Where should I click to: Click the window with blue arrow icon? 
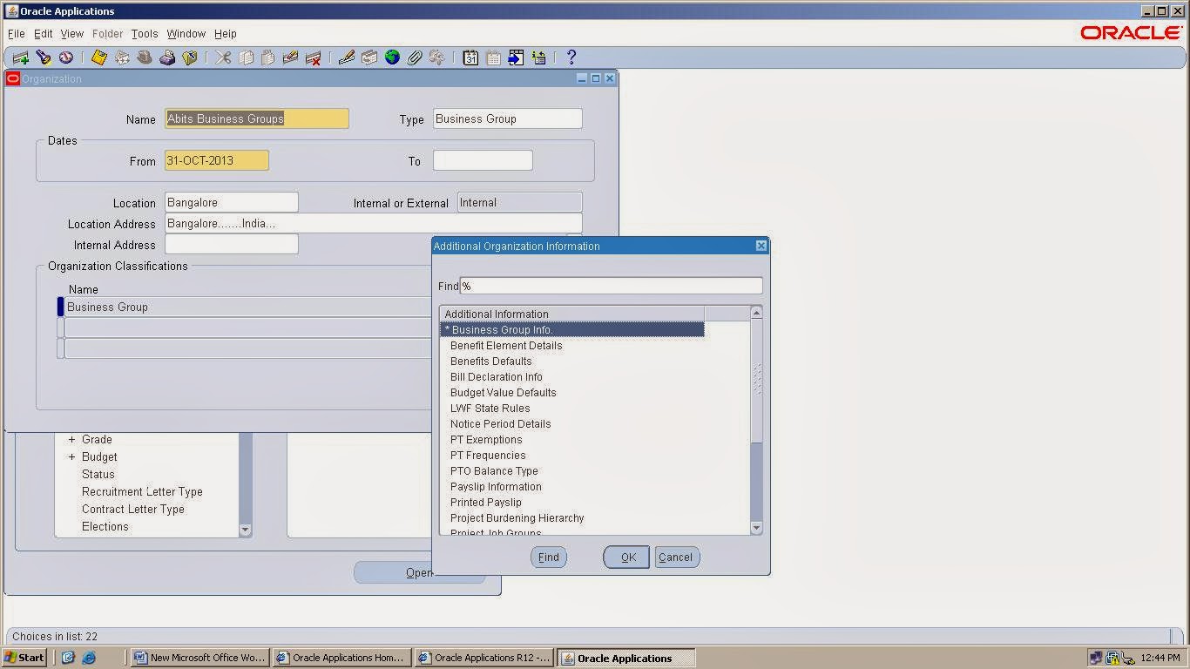516,57
